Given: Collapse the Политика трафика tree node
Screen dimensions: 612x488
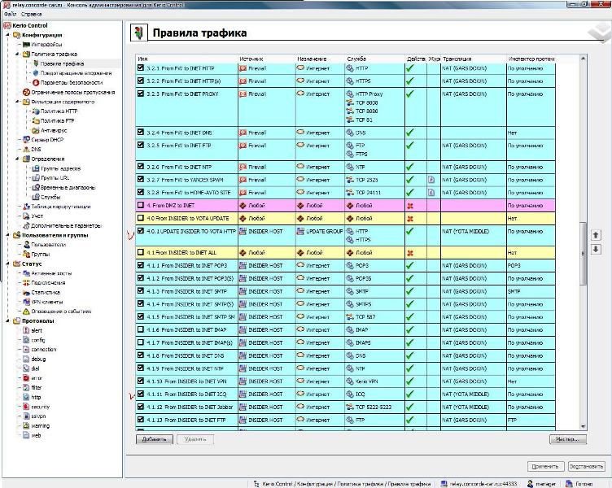Looking at the screenshot, I should click(x=18, y=54).
